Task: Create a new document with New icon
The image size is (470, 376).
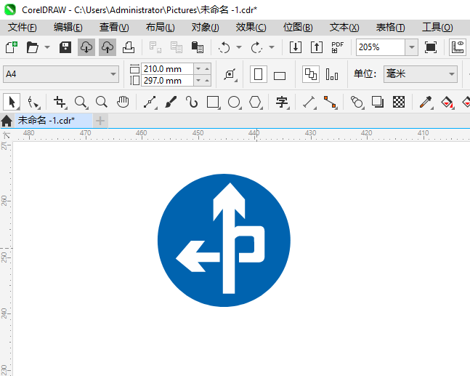Action: click(12, 47)
